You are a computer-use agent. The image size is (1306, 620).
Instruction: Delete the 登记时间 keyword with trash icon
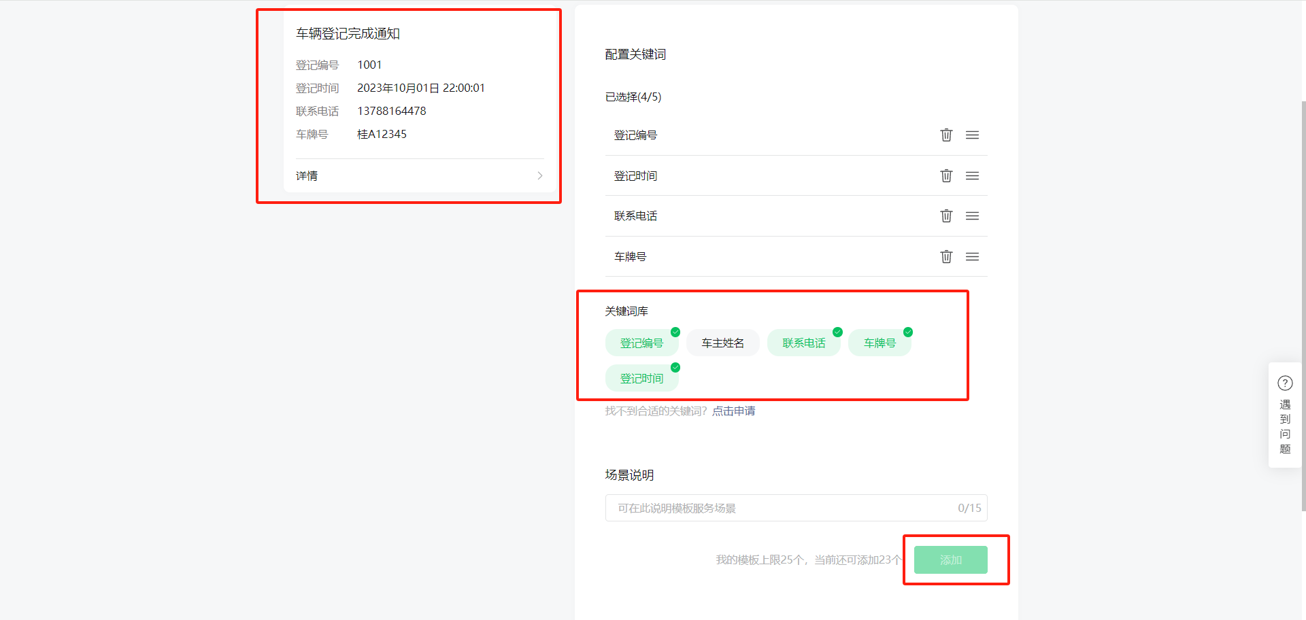[946, 175]
